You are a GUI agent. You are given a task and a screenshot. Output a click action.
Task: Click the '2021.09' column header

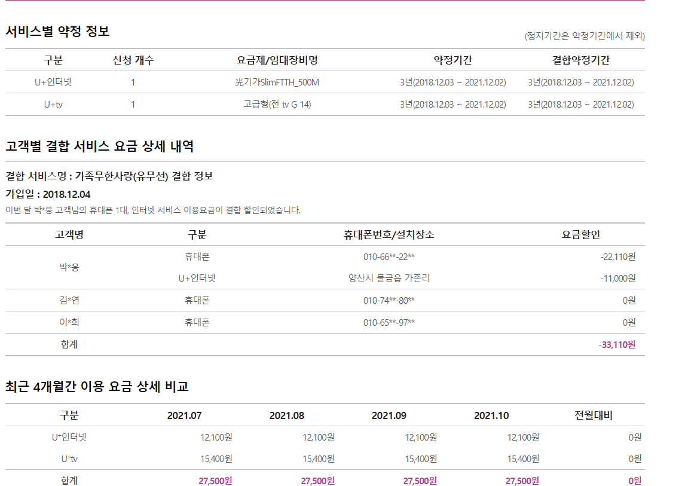pos(389,415)
